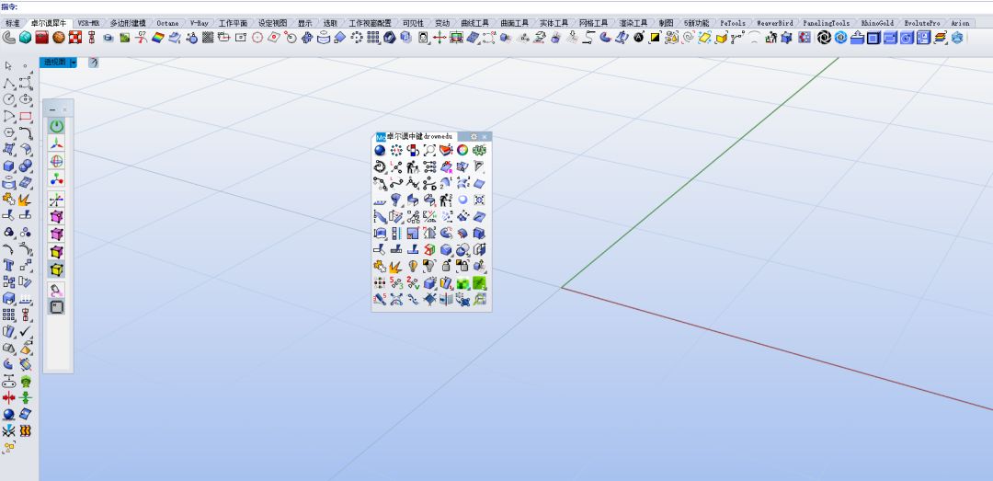This screenshot has width=993, height=481.
Task: Switch to the 实体工具 toolbar tab
Action: click(554, 23)
